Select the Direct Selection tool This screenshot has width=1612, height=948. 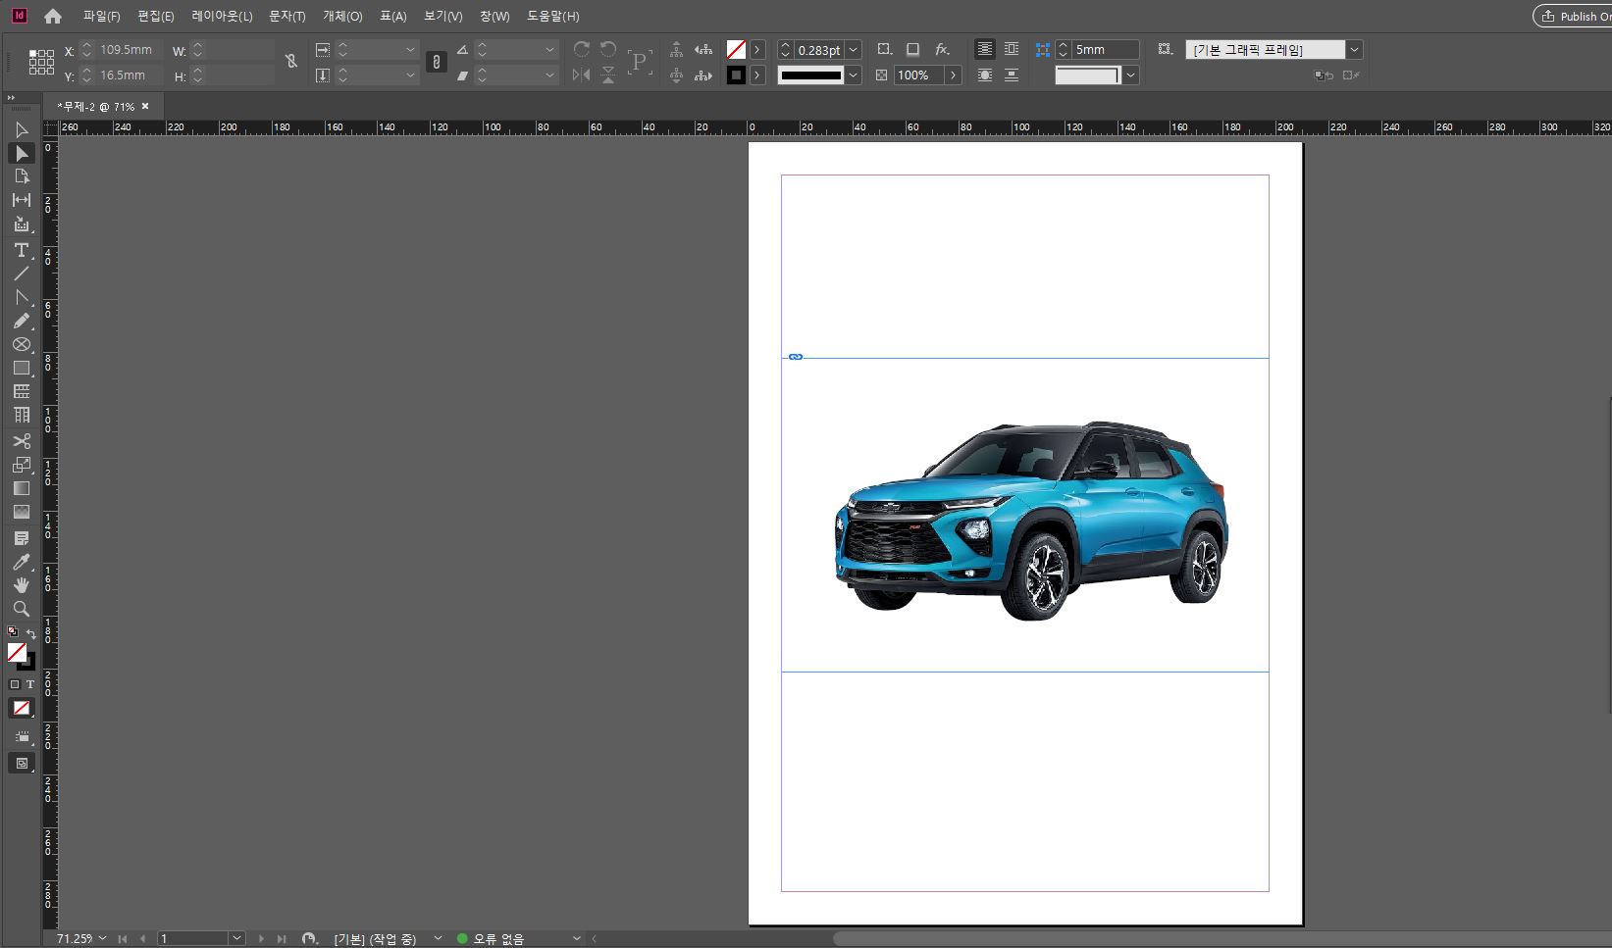[x=22, y=153]
